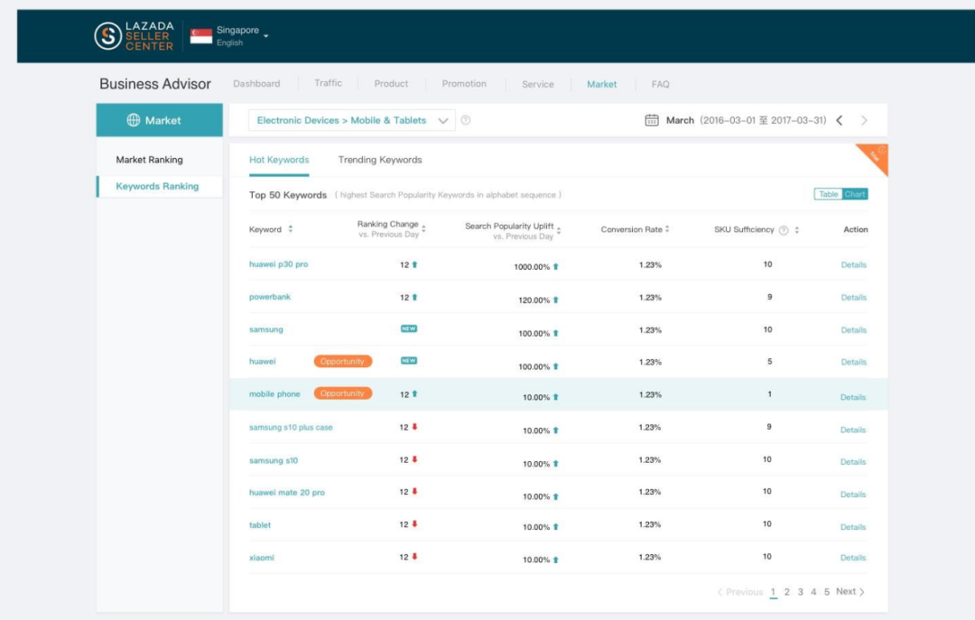Click the 1000.00% uplift value
The height and width of the screenshot is (620, 975).
532,267
